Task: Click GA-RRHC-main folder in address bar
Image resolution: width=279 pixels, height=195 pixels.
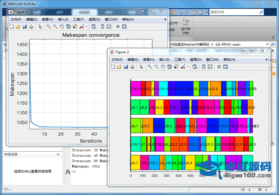Action: (228, 44)
